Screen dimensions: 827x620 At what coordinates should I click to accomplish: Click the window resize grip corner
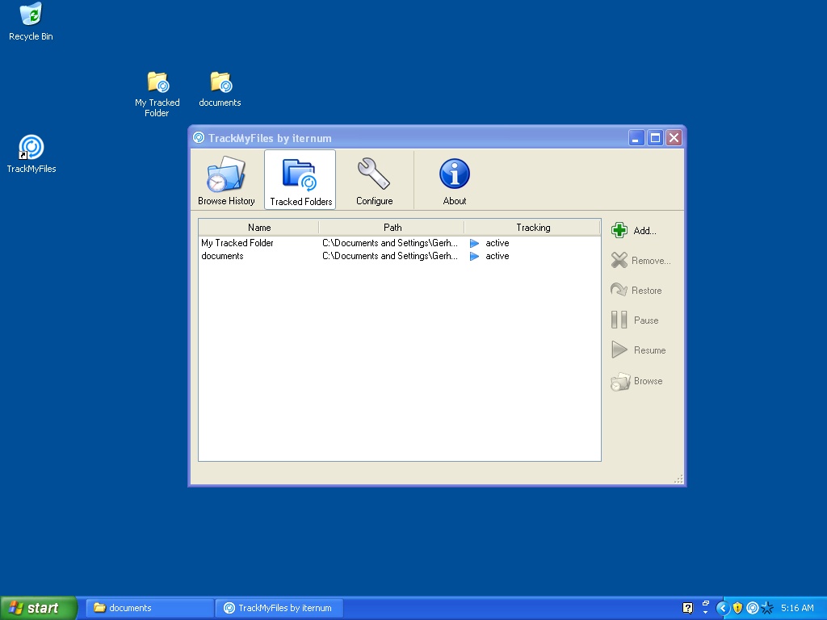(678, 479)
